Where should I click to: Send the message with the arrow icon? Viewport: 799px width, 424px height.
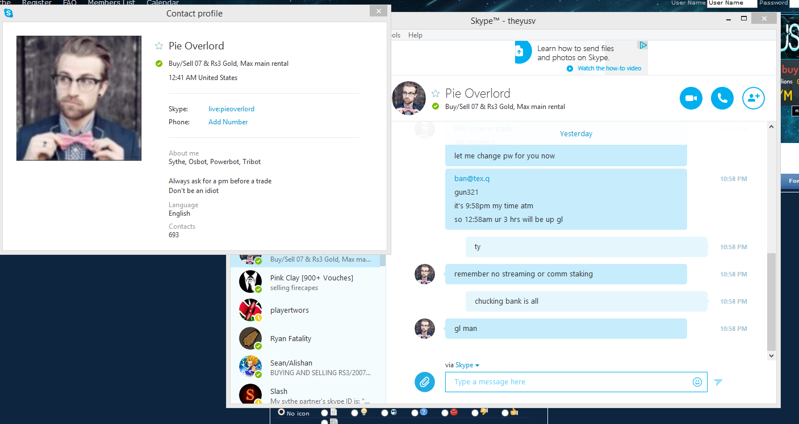pos(718,382)
